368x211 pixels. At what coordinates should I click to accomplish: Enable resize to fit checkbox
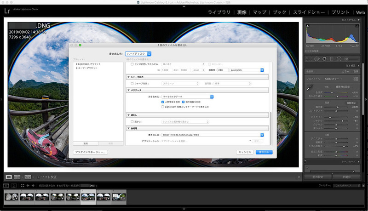click(x=132, y=64)
